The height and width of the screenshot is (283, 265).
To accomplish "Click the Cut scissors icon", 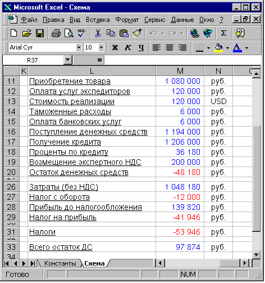I will (x=98, y=33).
